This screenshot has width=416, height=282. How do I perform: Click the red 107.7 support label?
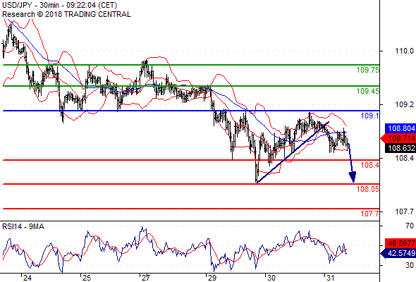click(370, 214)
